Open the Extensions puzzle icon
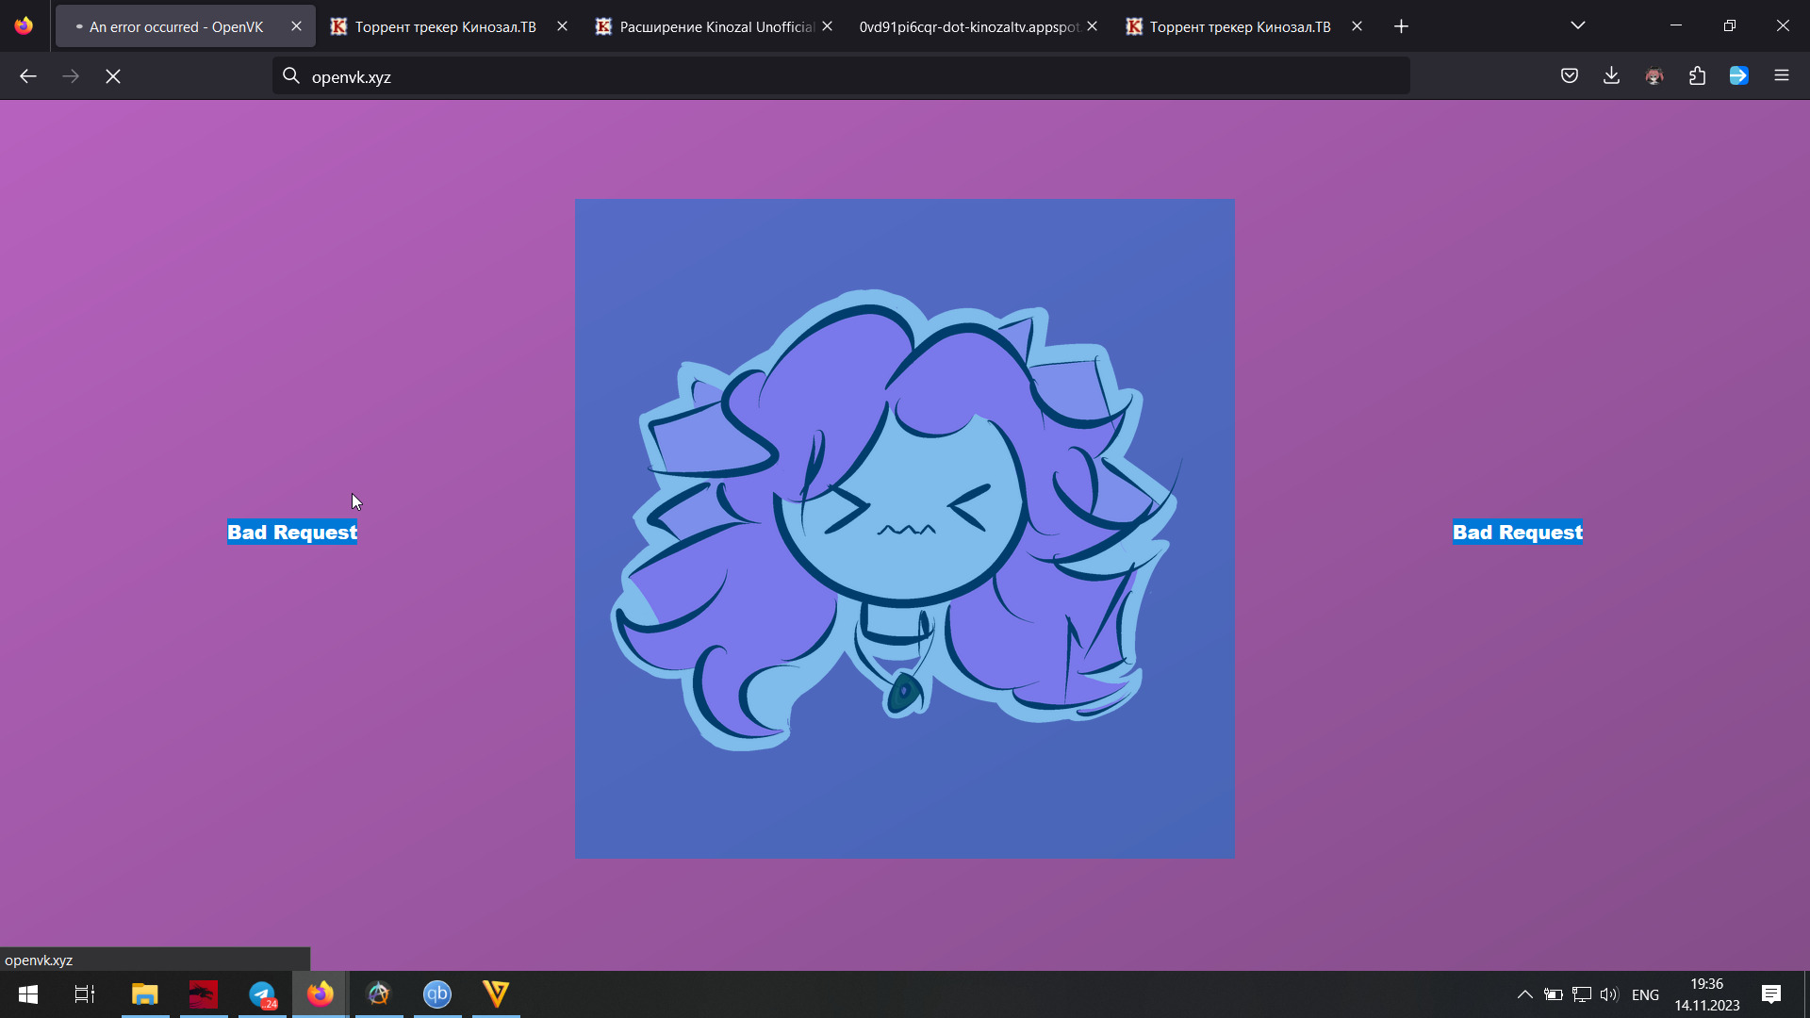The height and width of the screenshot is (1018, 1810). (1697, 76)
